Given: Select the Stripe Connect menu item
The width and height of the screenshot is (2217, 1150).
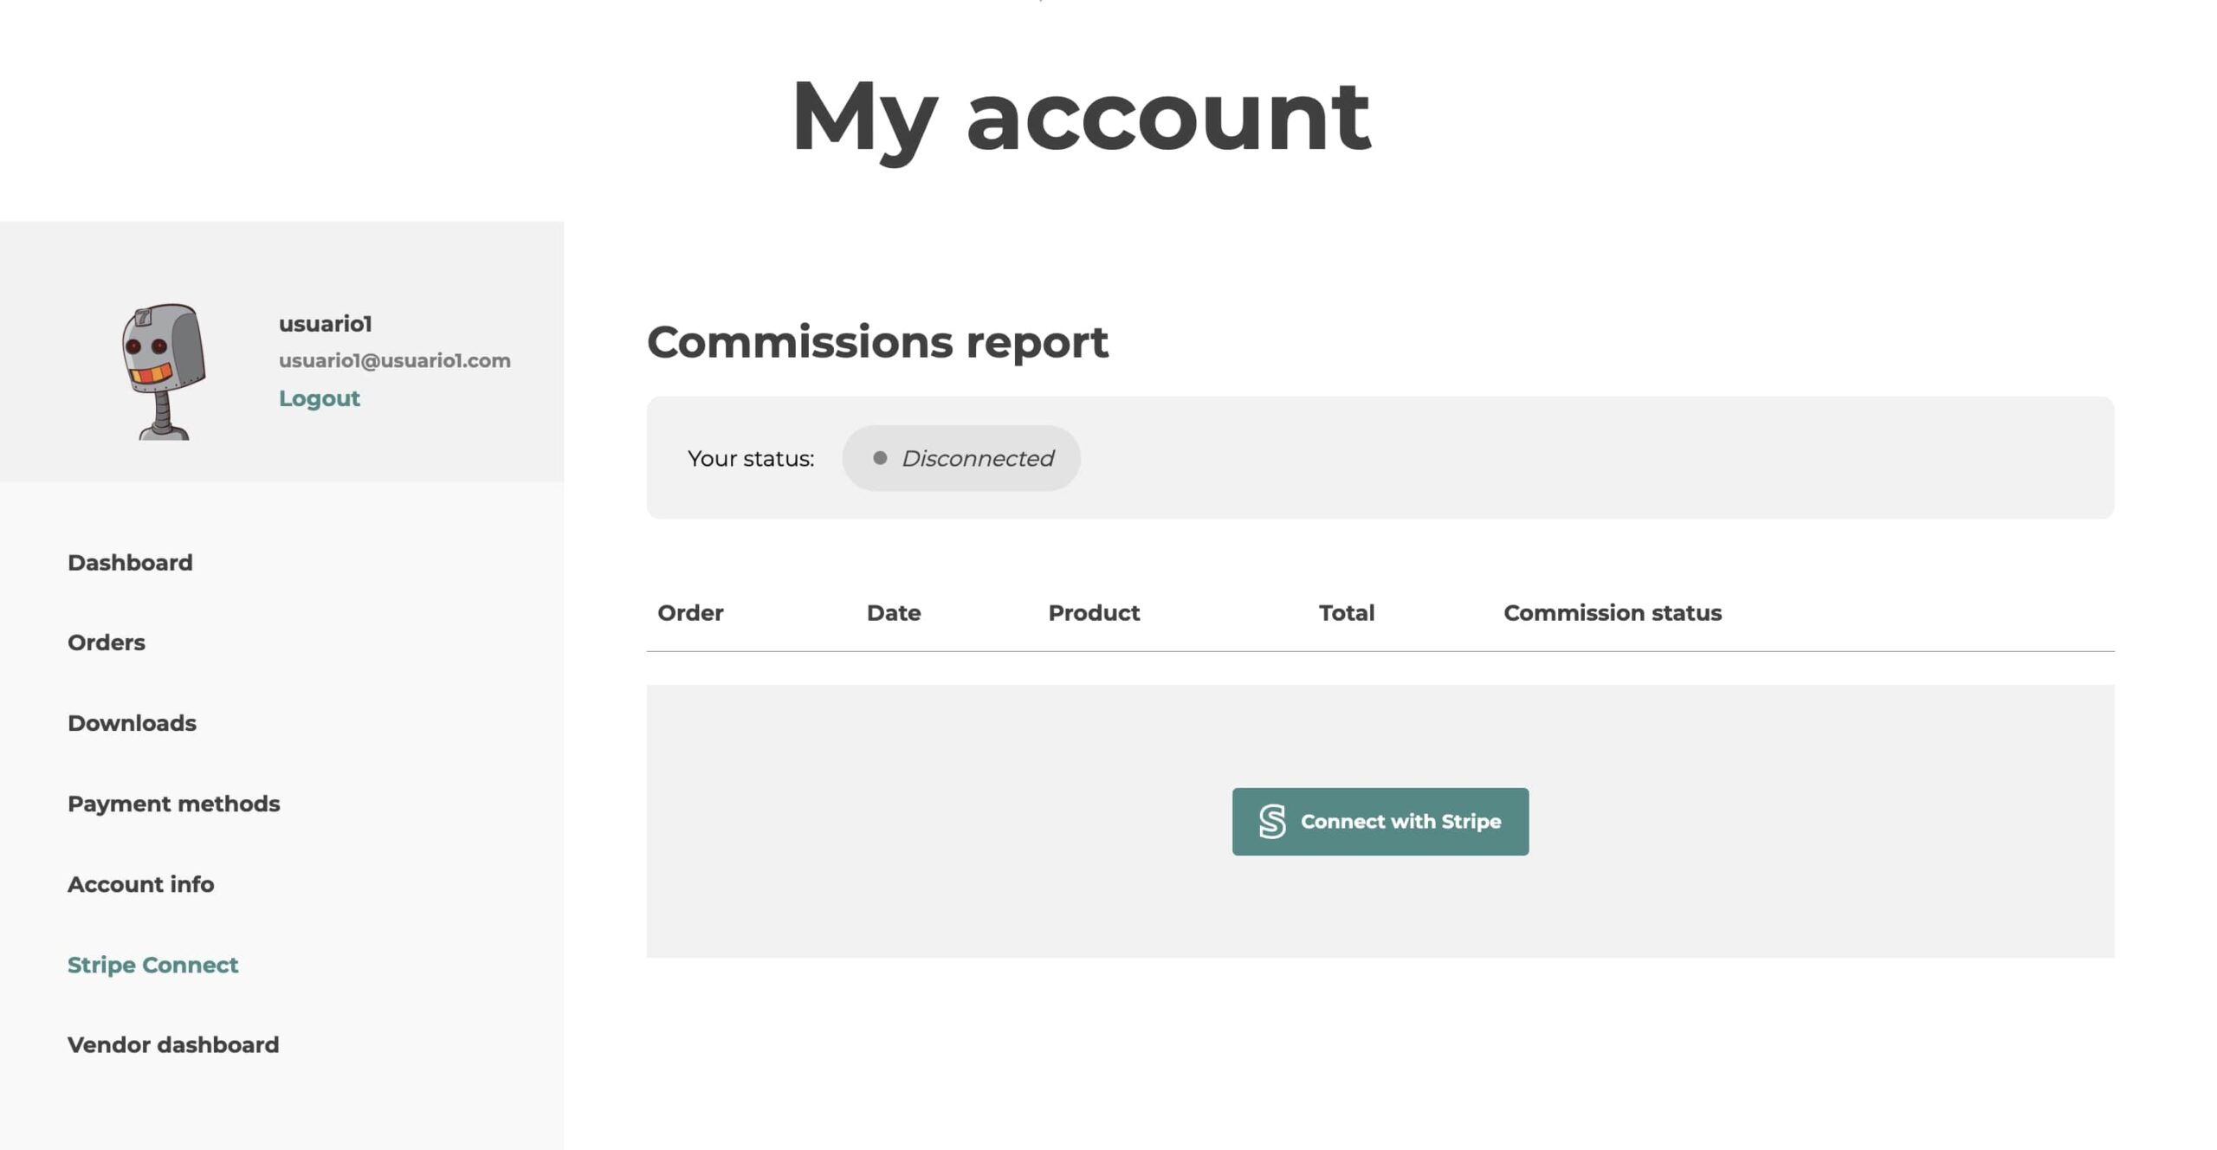Looking at the screenshot, I should point(152,965).
